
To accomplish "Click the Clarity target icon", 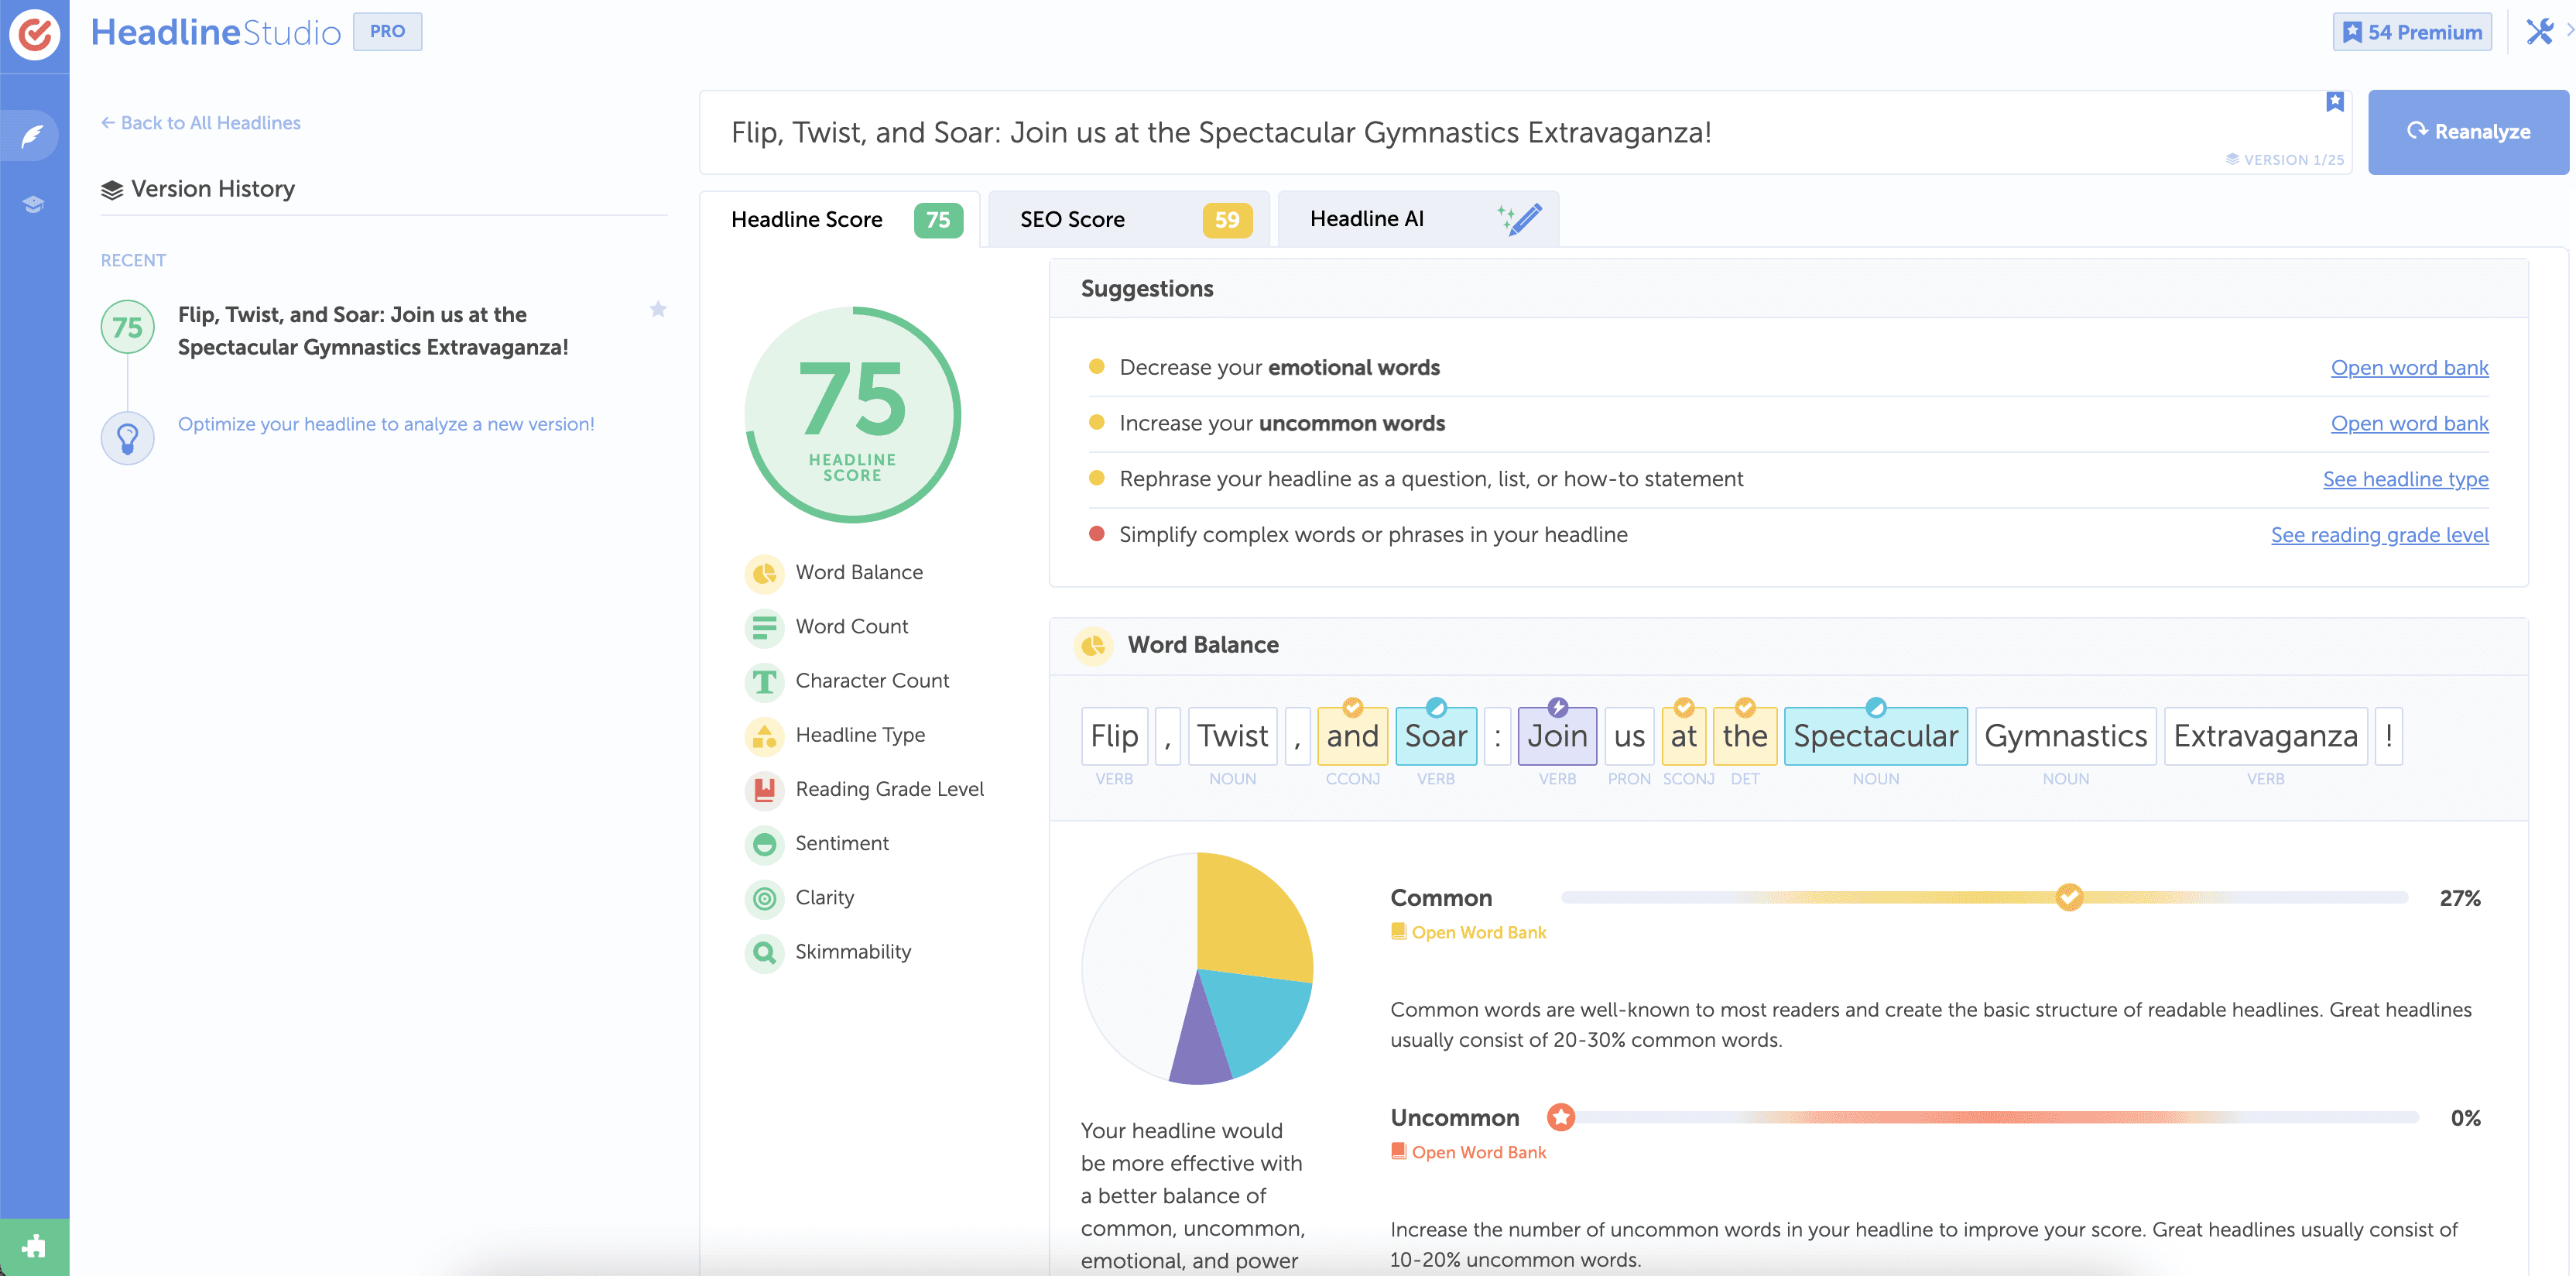I will (764, 898).
